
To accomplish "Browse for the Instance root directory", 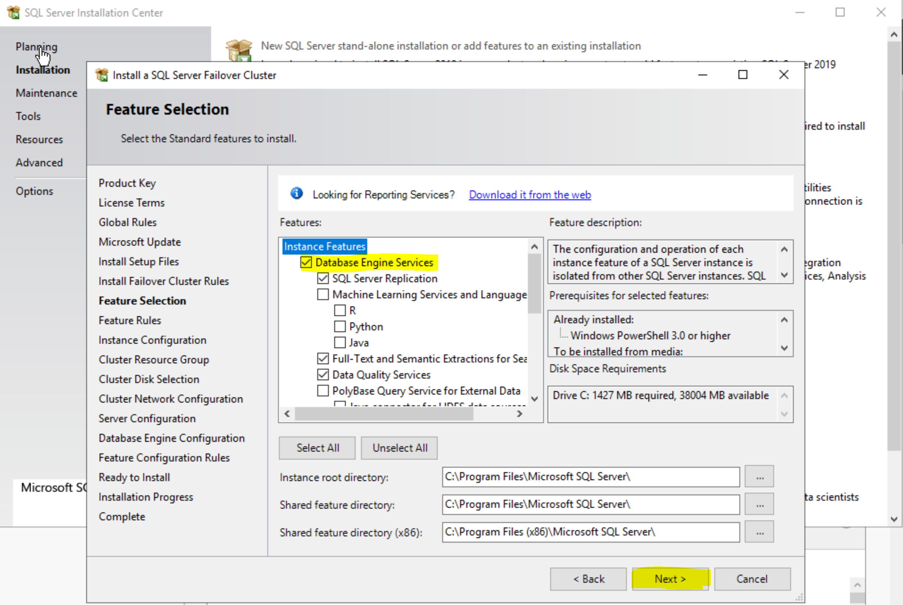I will tap(759, 477).
